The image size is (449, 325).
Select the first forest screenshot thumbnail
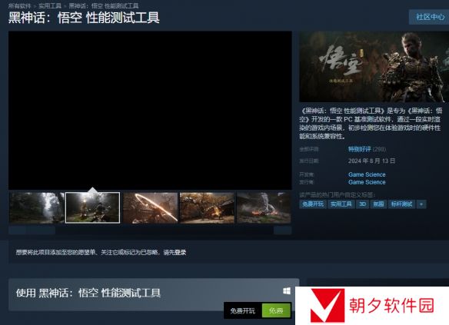(36, 207)
